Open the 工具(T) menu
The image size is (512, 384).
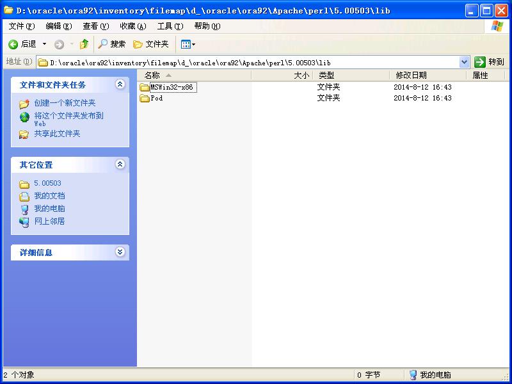pos(170,26)
